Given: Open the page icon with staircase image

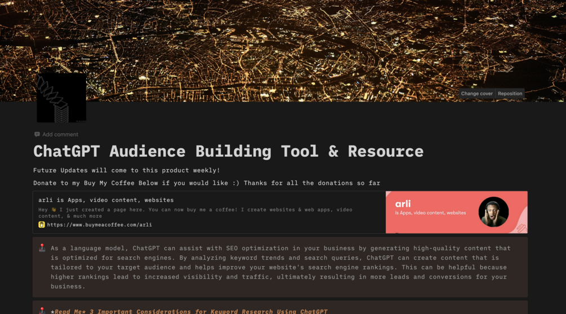Looking at the screenshot, I should [61, 98].
